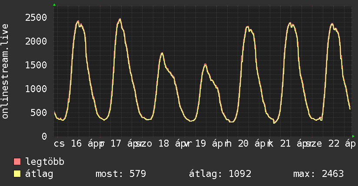358x186 pixels.
Task: Click the 500 y-axis label
Action: pos(39,112)
